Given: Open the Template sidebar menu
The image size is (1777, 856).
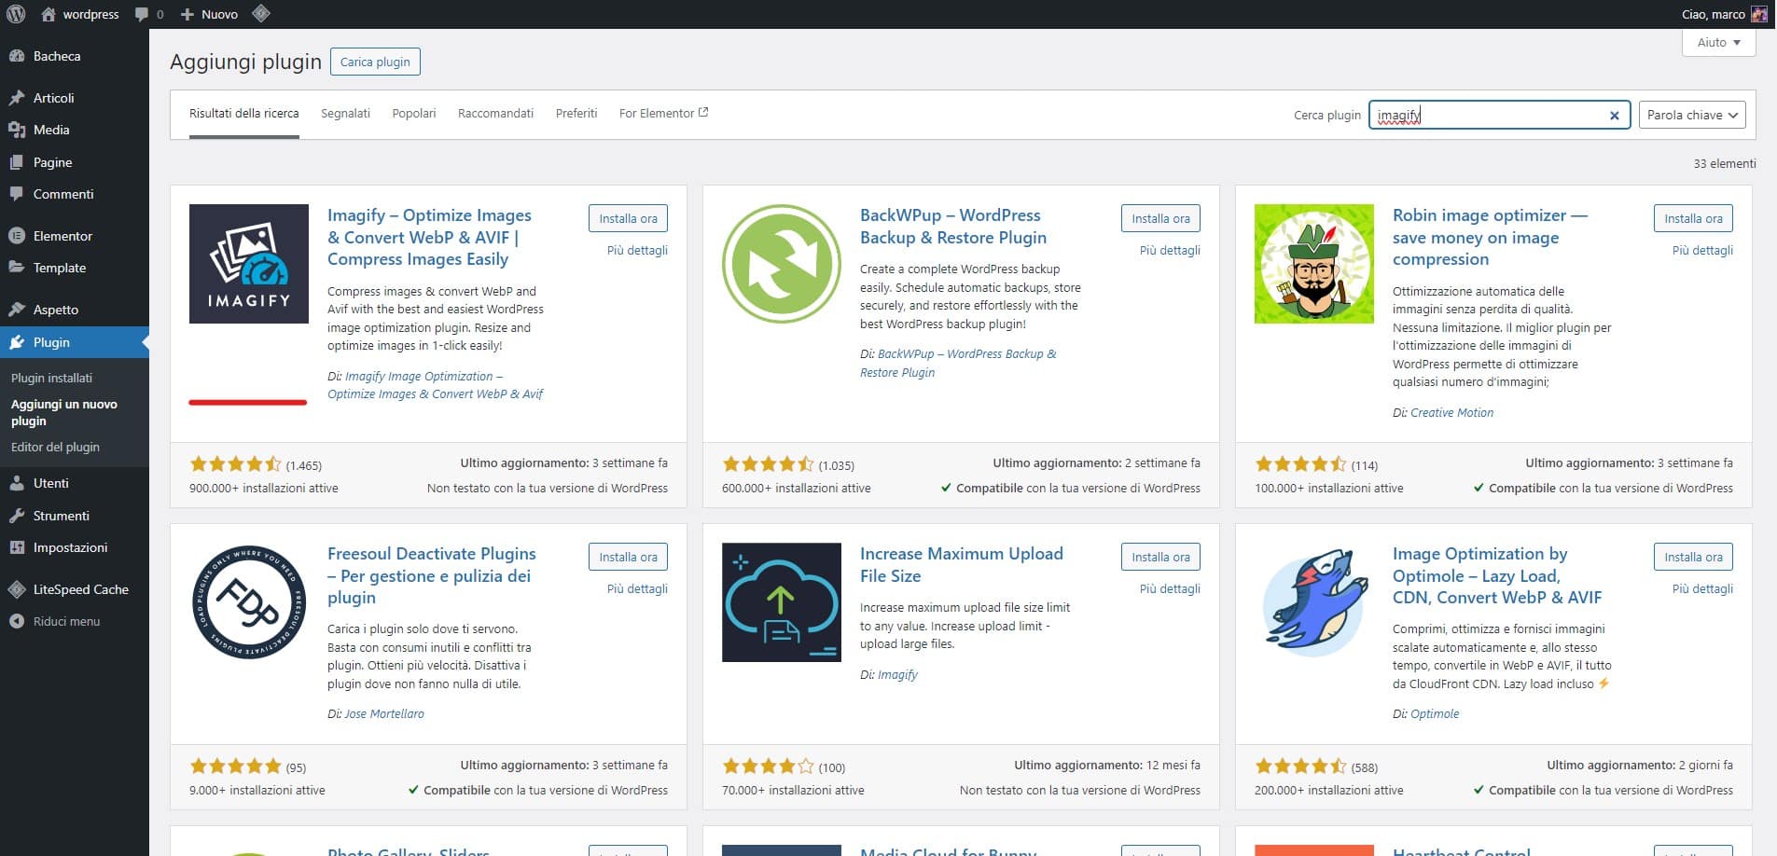Looking at the screenshot, I should coord(75,268).
